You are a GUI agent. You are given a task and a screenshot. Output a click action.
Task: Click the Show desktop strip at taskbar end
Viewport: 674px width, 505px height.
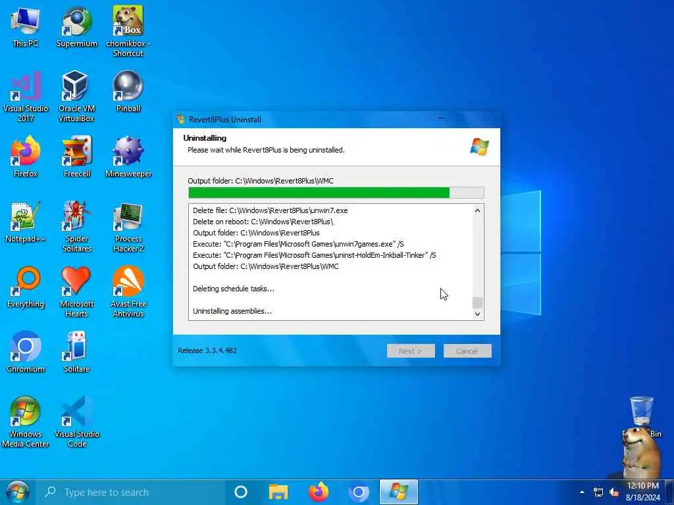point(671,492)
